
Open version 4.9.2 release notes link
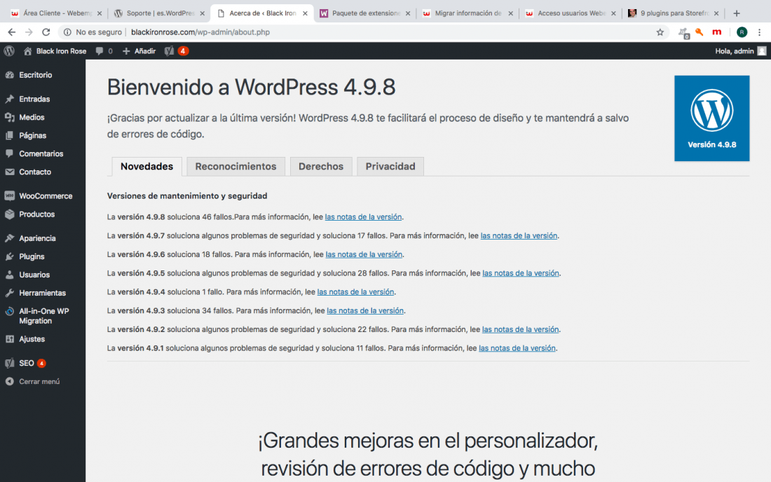520,329
